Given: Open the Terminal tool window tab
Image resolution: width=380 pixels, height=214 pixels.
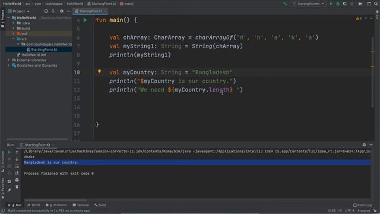Looking at the screenshot, I should coord(81,205).
